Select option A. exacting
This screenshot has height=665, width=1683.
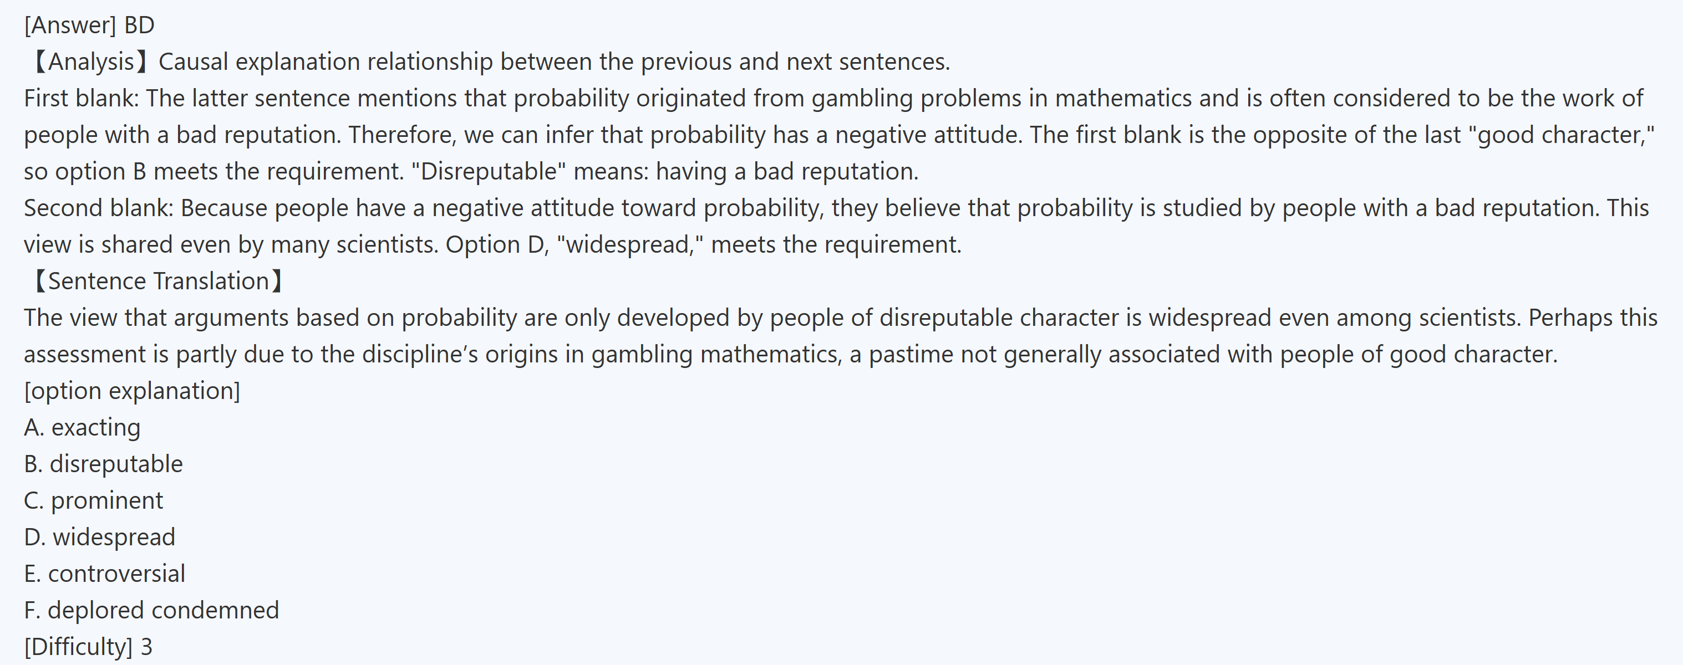pyautogui.click(x=82, y=427)
